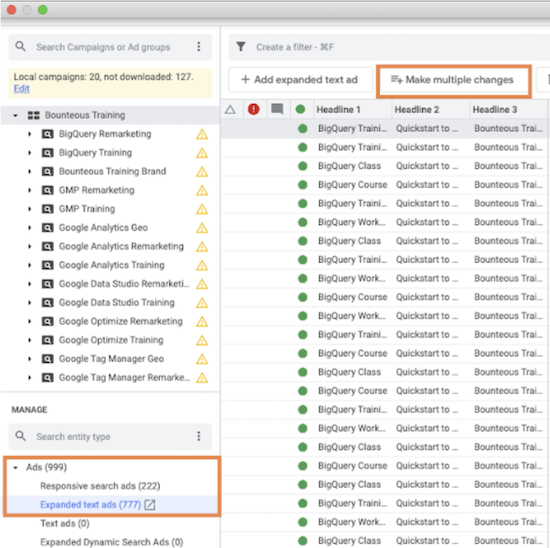
Task: Click warning icon beside Google Analytics Geo
Action: click(x=202, y=227)
